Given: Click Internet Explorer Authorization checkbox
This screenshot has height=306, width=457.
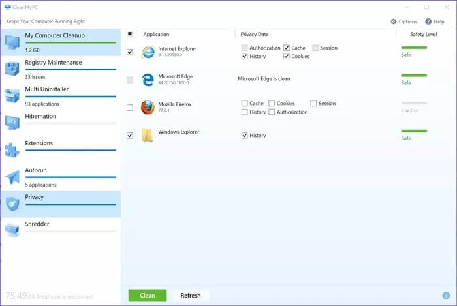Looking at the screenshot, I should 245,48.
